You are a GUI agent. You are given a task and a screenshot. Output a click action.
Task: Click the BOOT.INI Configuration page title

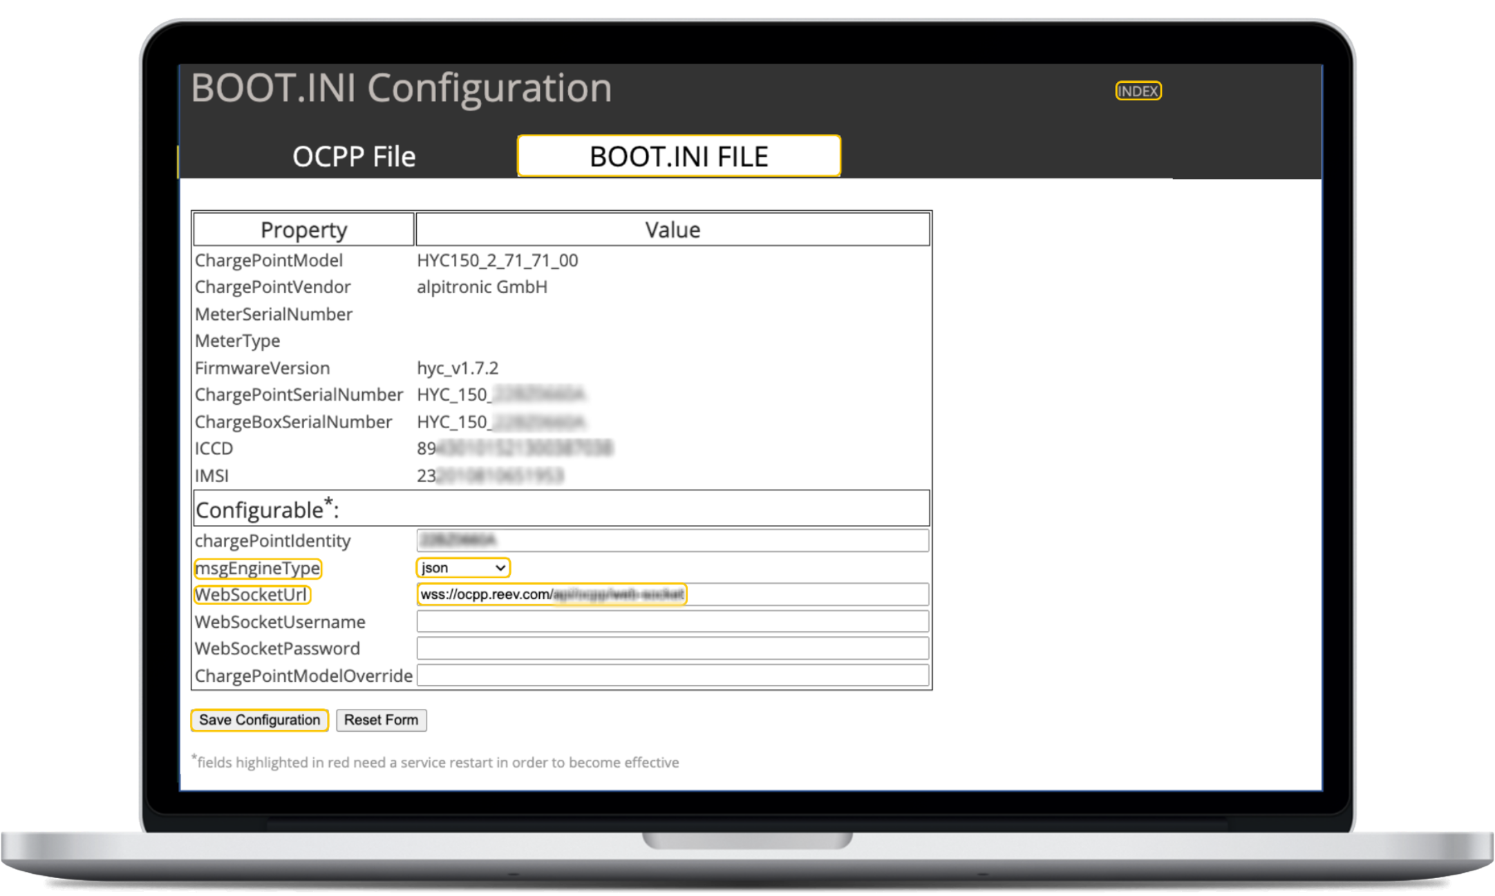tap(401, 88)
